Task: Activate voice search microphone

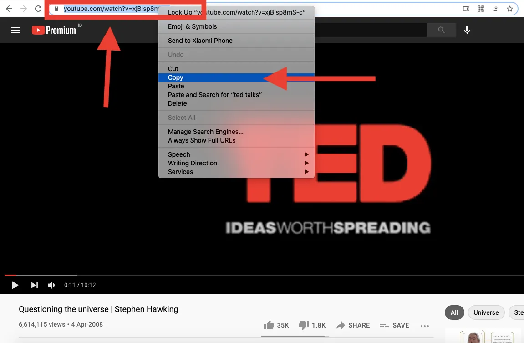Action: pos(467,30)
